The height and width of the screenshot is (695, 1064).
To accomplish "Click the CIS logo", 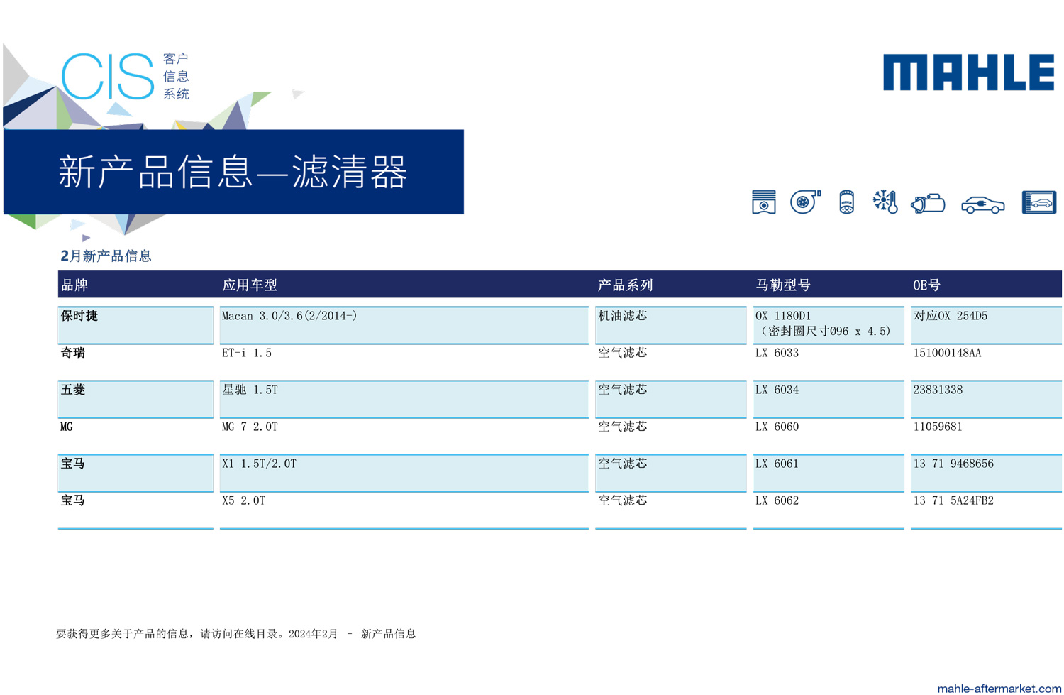I will pos(108,77).
